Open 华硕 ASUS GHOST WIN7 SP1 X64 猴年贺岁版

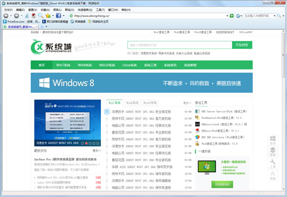click(142, 167)
